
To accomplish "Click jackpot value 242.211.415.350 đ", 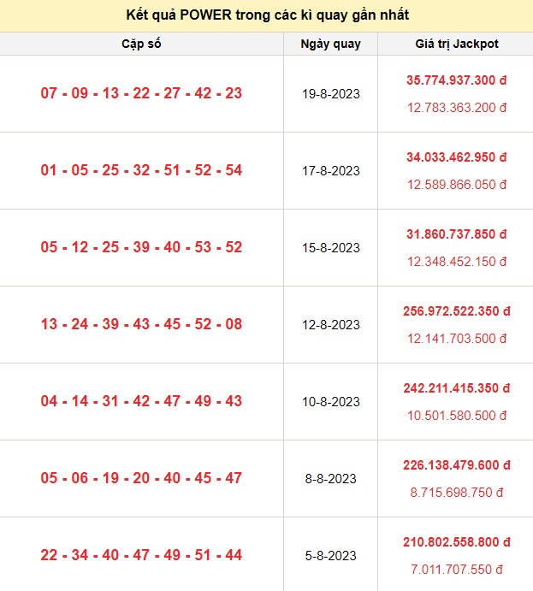I will click(456, 388).
